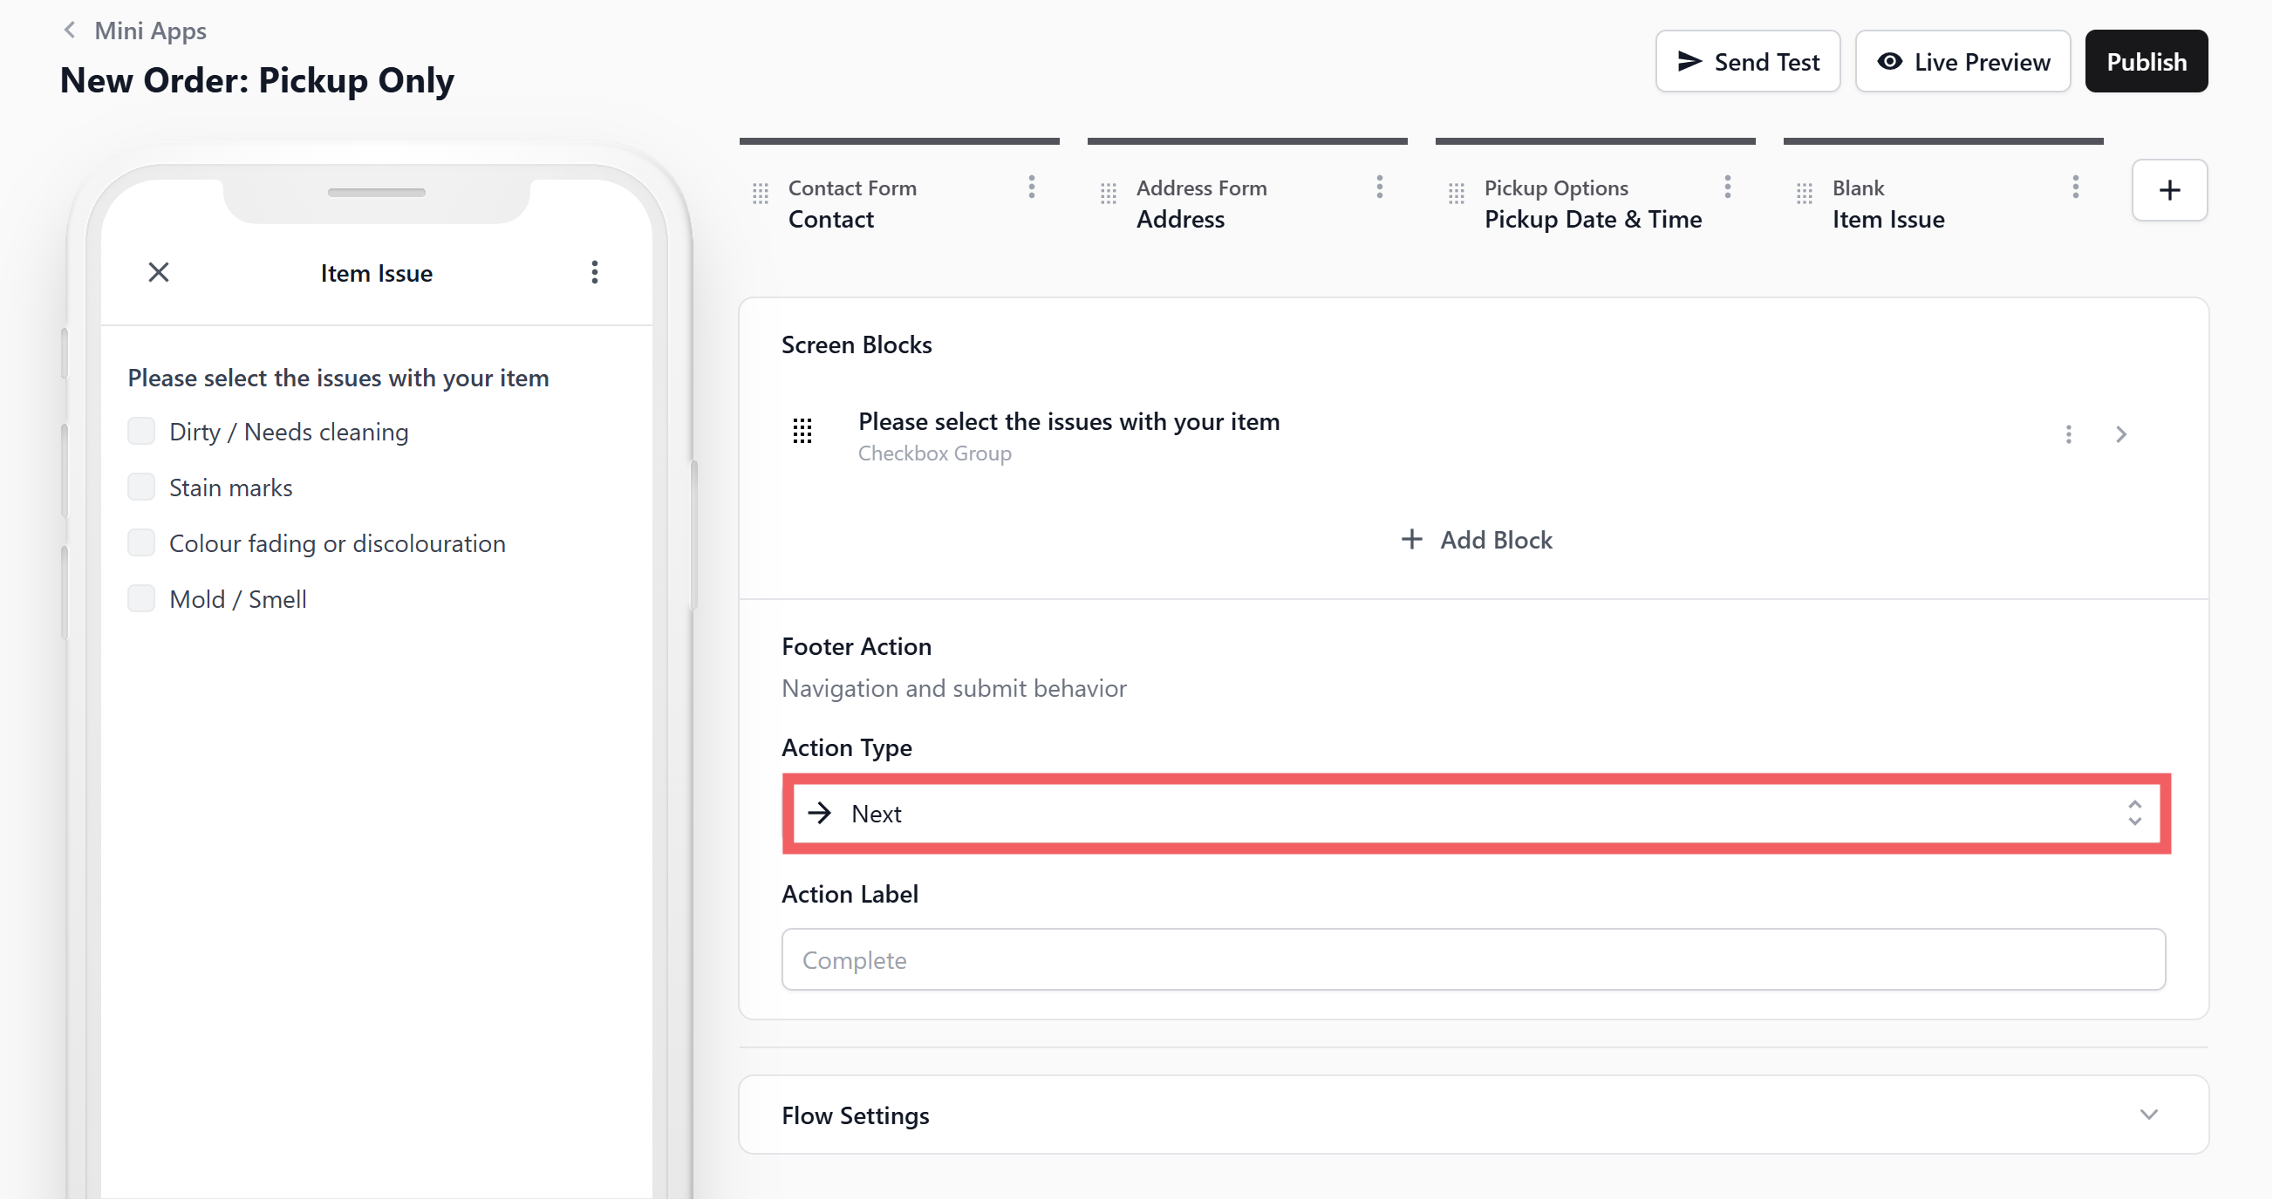Click Add Block
Image resolution: width=2273 pixels, height=1200 pixels.
1476,540
